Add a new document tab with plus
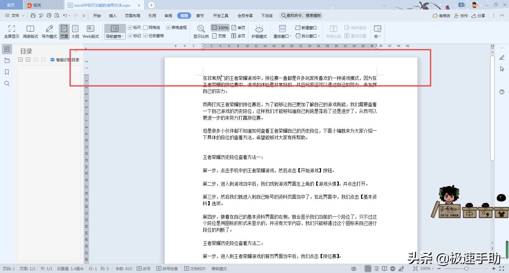The height and width of the screenshot is (273, 509). pyautogui.click(x=151, y=5)
